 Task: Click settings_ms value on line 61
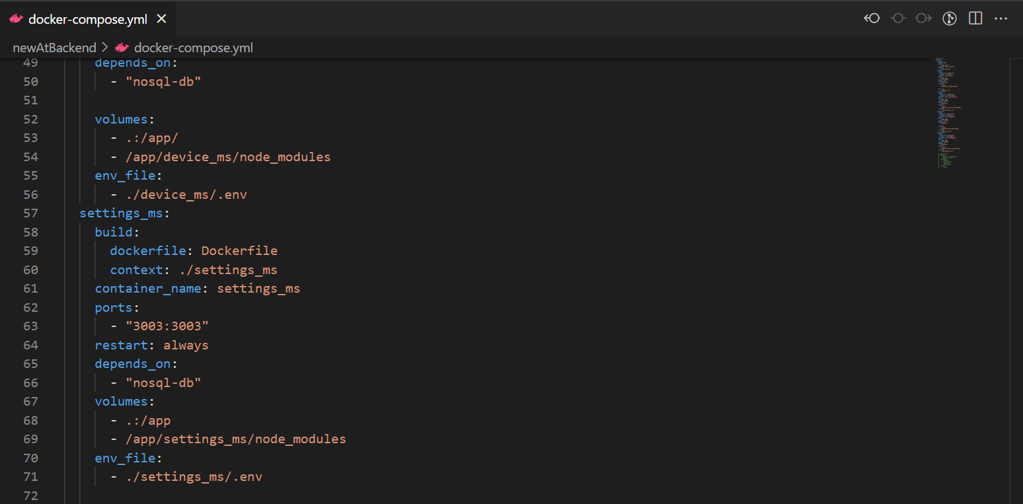click(258, 289)
